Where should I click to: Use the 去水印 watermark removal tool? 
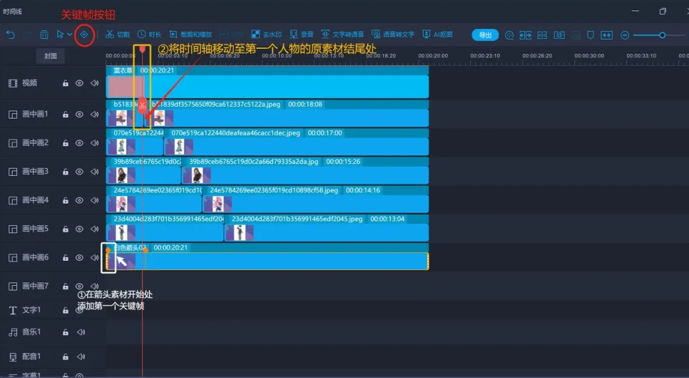[x=266, y=34]
